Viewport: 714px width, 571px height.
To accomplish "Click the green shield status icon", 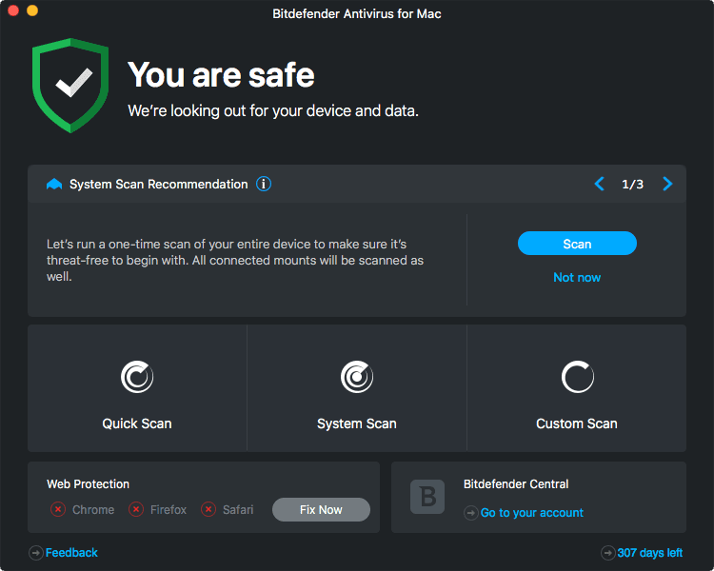I will [x=70, y=86].
